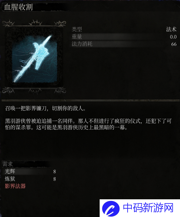Click the 血腥收割 title text
The image size is (180, 217).
(18, 7)
